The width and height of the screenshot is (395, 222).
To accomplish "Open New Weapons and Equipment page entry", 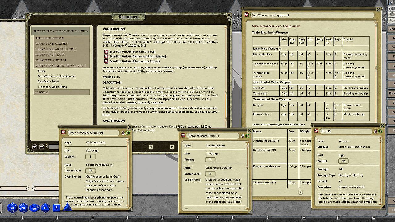I will pos(56,76).
